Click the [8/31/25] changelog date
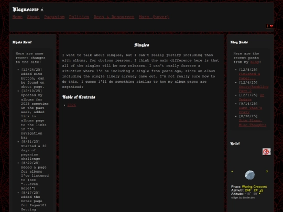283x212 pixels. 30,142
